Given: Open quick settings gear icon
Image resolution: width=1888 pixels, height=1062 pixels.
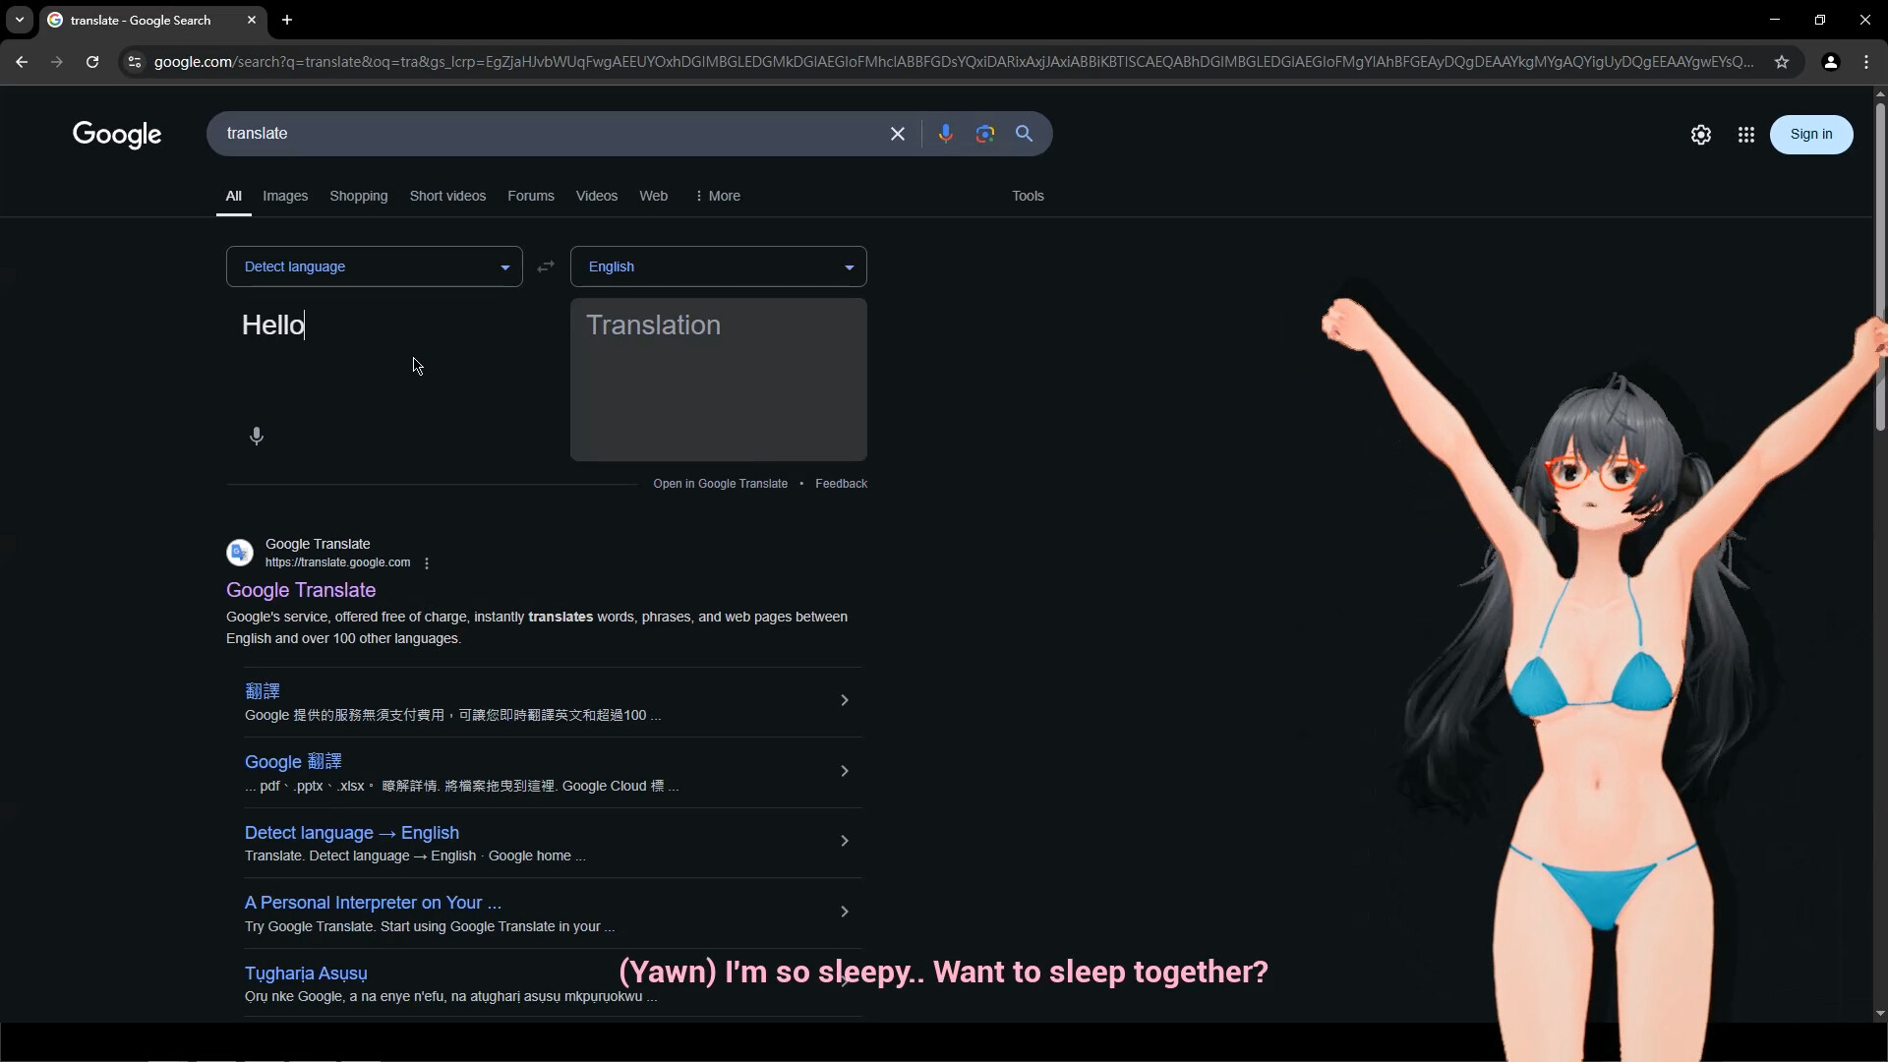Looking at the screenshot, I should (x=1701, y=135).
